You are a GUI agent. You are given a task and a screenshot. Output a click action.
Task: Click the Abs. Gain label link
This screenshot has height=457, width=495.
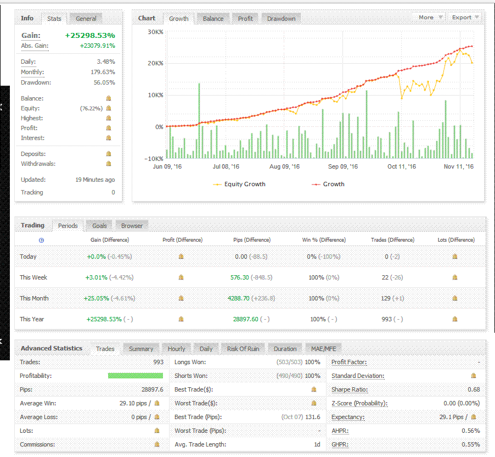(35, 46)
